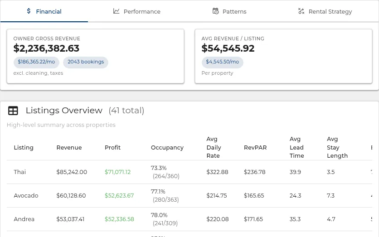Image resolution: width=379 pixels, height=237 pixels.
Task: Click Thai profit $71,071.12
Action: (x=117, y=172)
